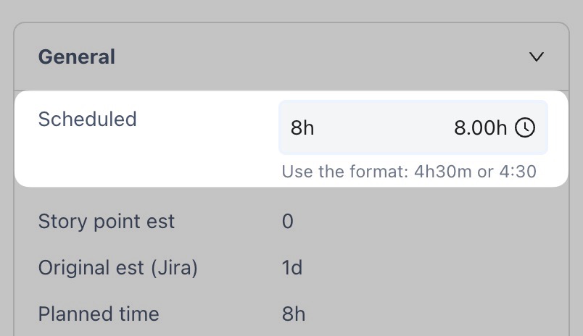The width and height of the screenshot is (583, 336).
Task: Select the Story point est label
Action: 106,221
